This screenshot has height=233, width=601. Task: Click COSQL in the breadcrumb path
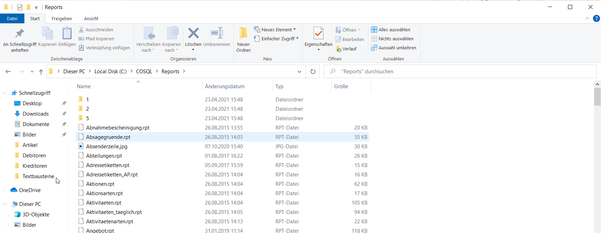(x=144, y=72)
